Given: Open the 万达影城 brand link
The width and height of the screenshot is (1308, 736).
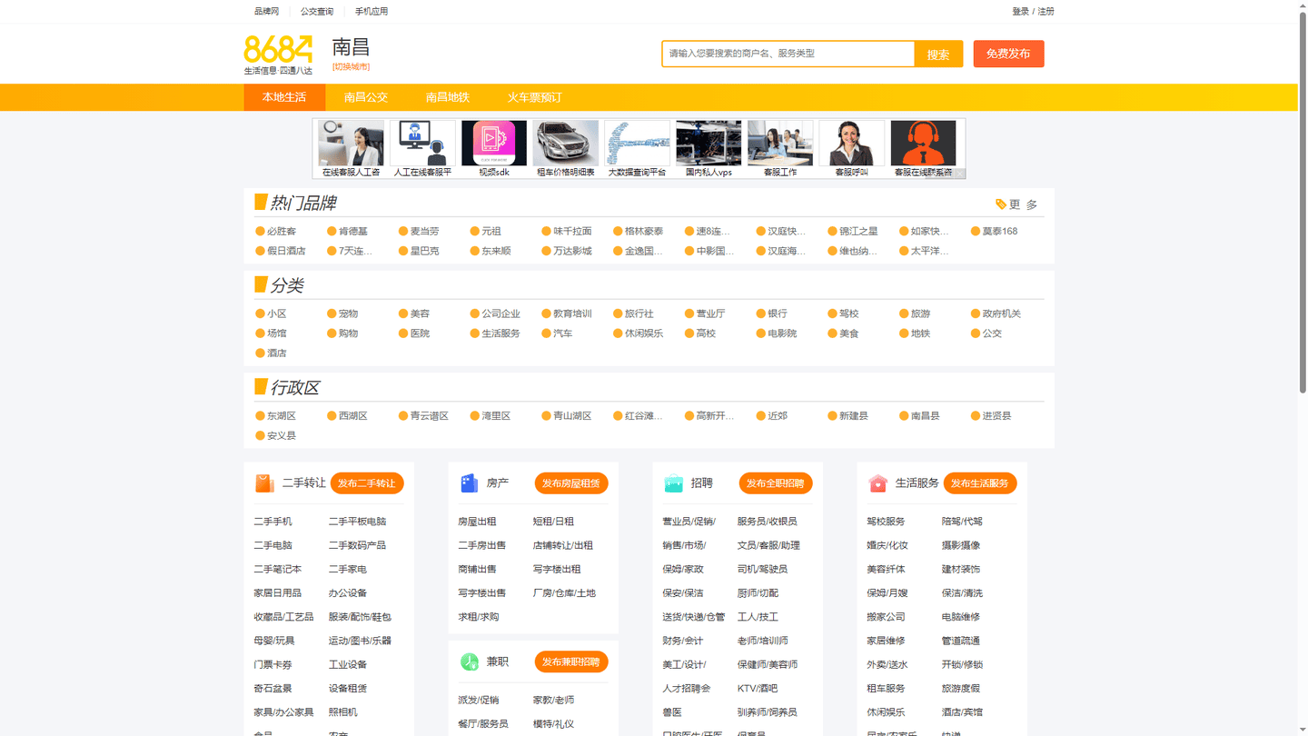Looking at the screenshot, I should coord(572,251).
